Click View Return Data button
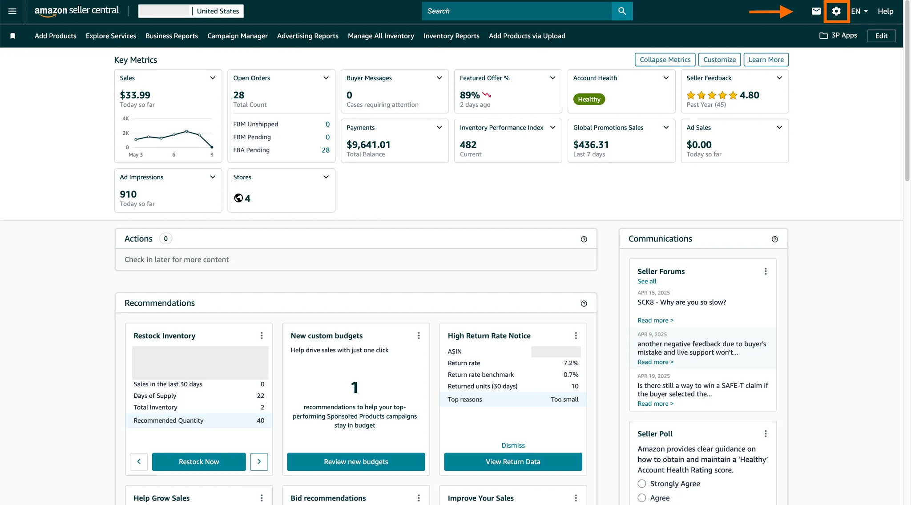Image resolution: width=911 pixels, height=505 pixels. pyautogui.click(x=513, y=462)
